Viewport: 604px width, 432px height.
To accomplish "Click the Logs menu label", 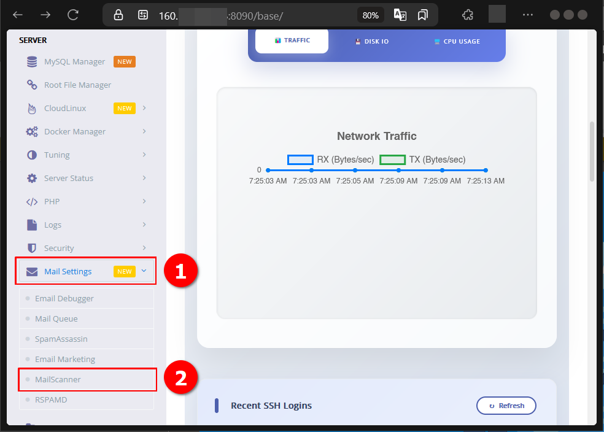I will (53, 225).
